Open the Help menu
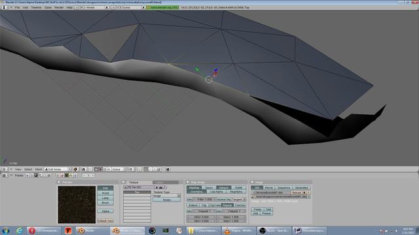Image resolution: width=419 pixels, height=235 pixels. point(69,7)
